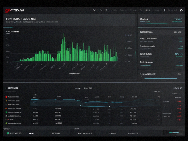Click the teal button in bottom-right corner
The height and width of the screenshot is (141, 188).
pyautogui.click(x=173, y=132)
